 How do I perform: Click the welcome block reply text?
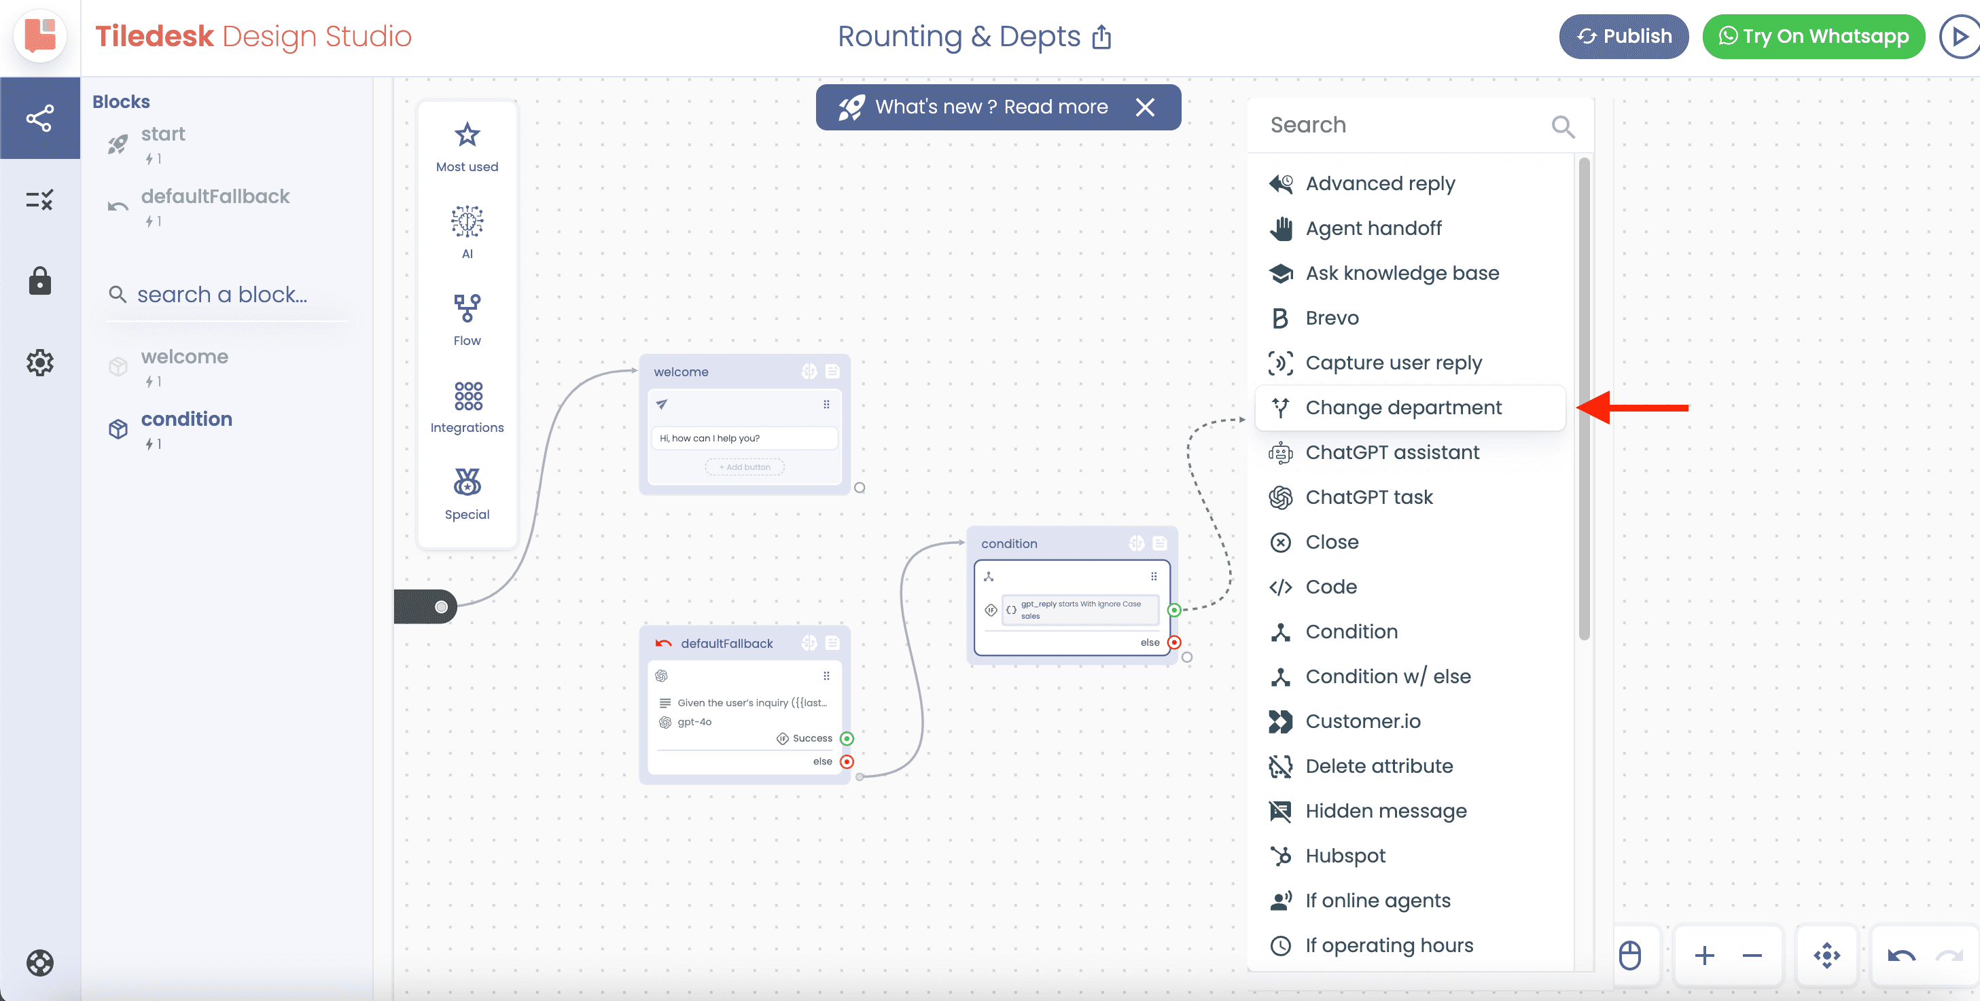pyautogui.click(x=744, y=438)
